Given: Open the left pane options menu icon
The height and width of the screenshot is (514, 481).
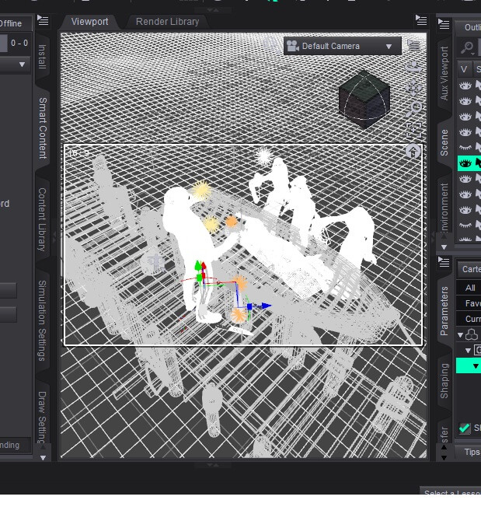Looking at the screenshot, I should pos(43,20).
